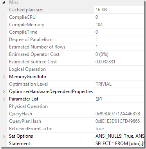Image resolution: width=146 pixels, height=149 pixels.
Task: Expand OptimizerHardwareDependentProperties node
Action: coord(4,92)
